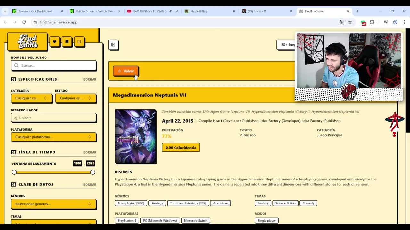Click the Adventure genre tag
Viewport: 410px width, 230px height.
click(220, 203)
